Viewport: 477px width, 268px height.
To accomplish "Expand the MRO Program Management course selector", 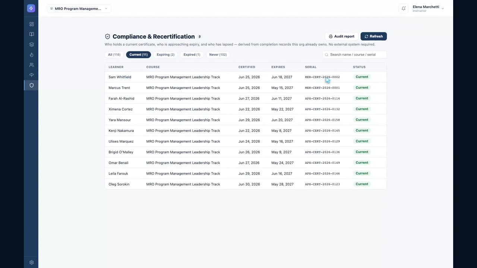I will point(79,9).
